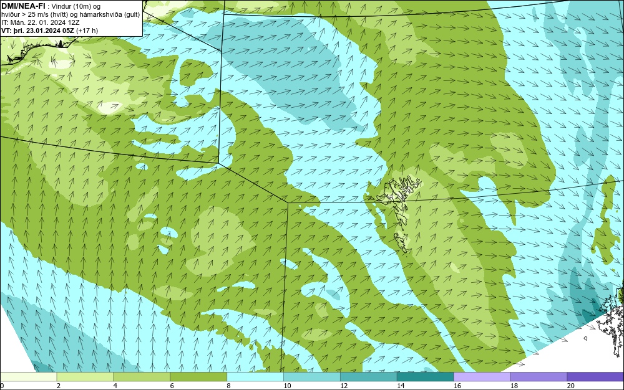Click the DMI/NEA-FI title text

click(x=24, y=6)
